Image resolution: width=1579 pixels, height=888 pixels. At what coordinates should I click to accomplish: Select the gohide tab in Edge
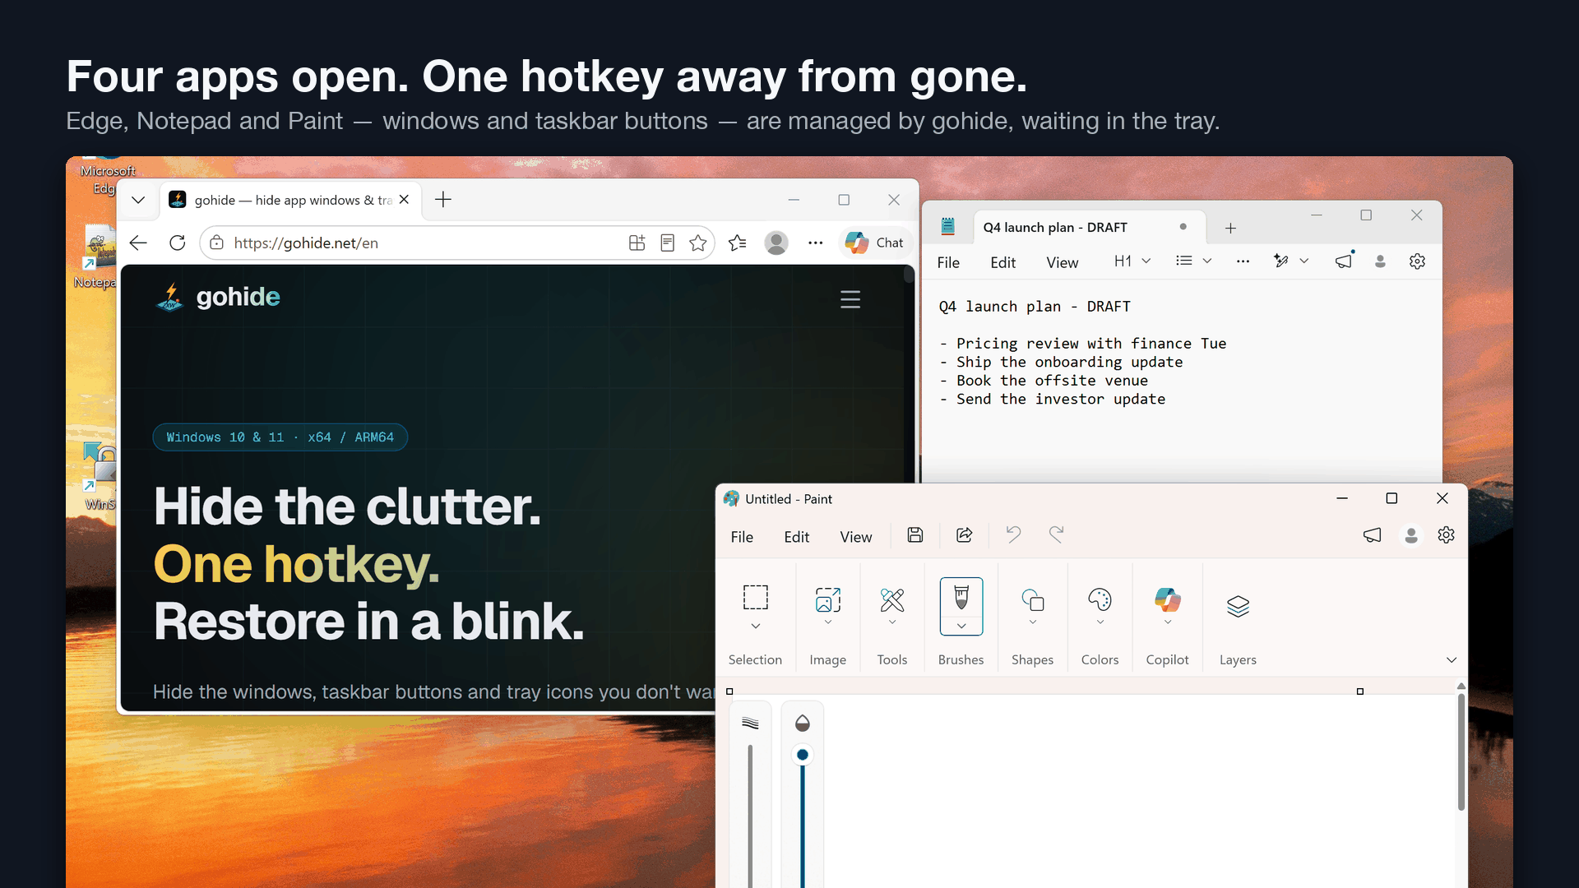pos(292,200)
